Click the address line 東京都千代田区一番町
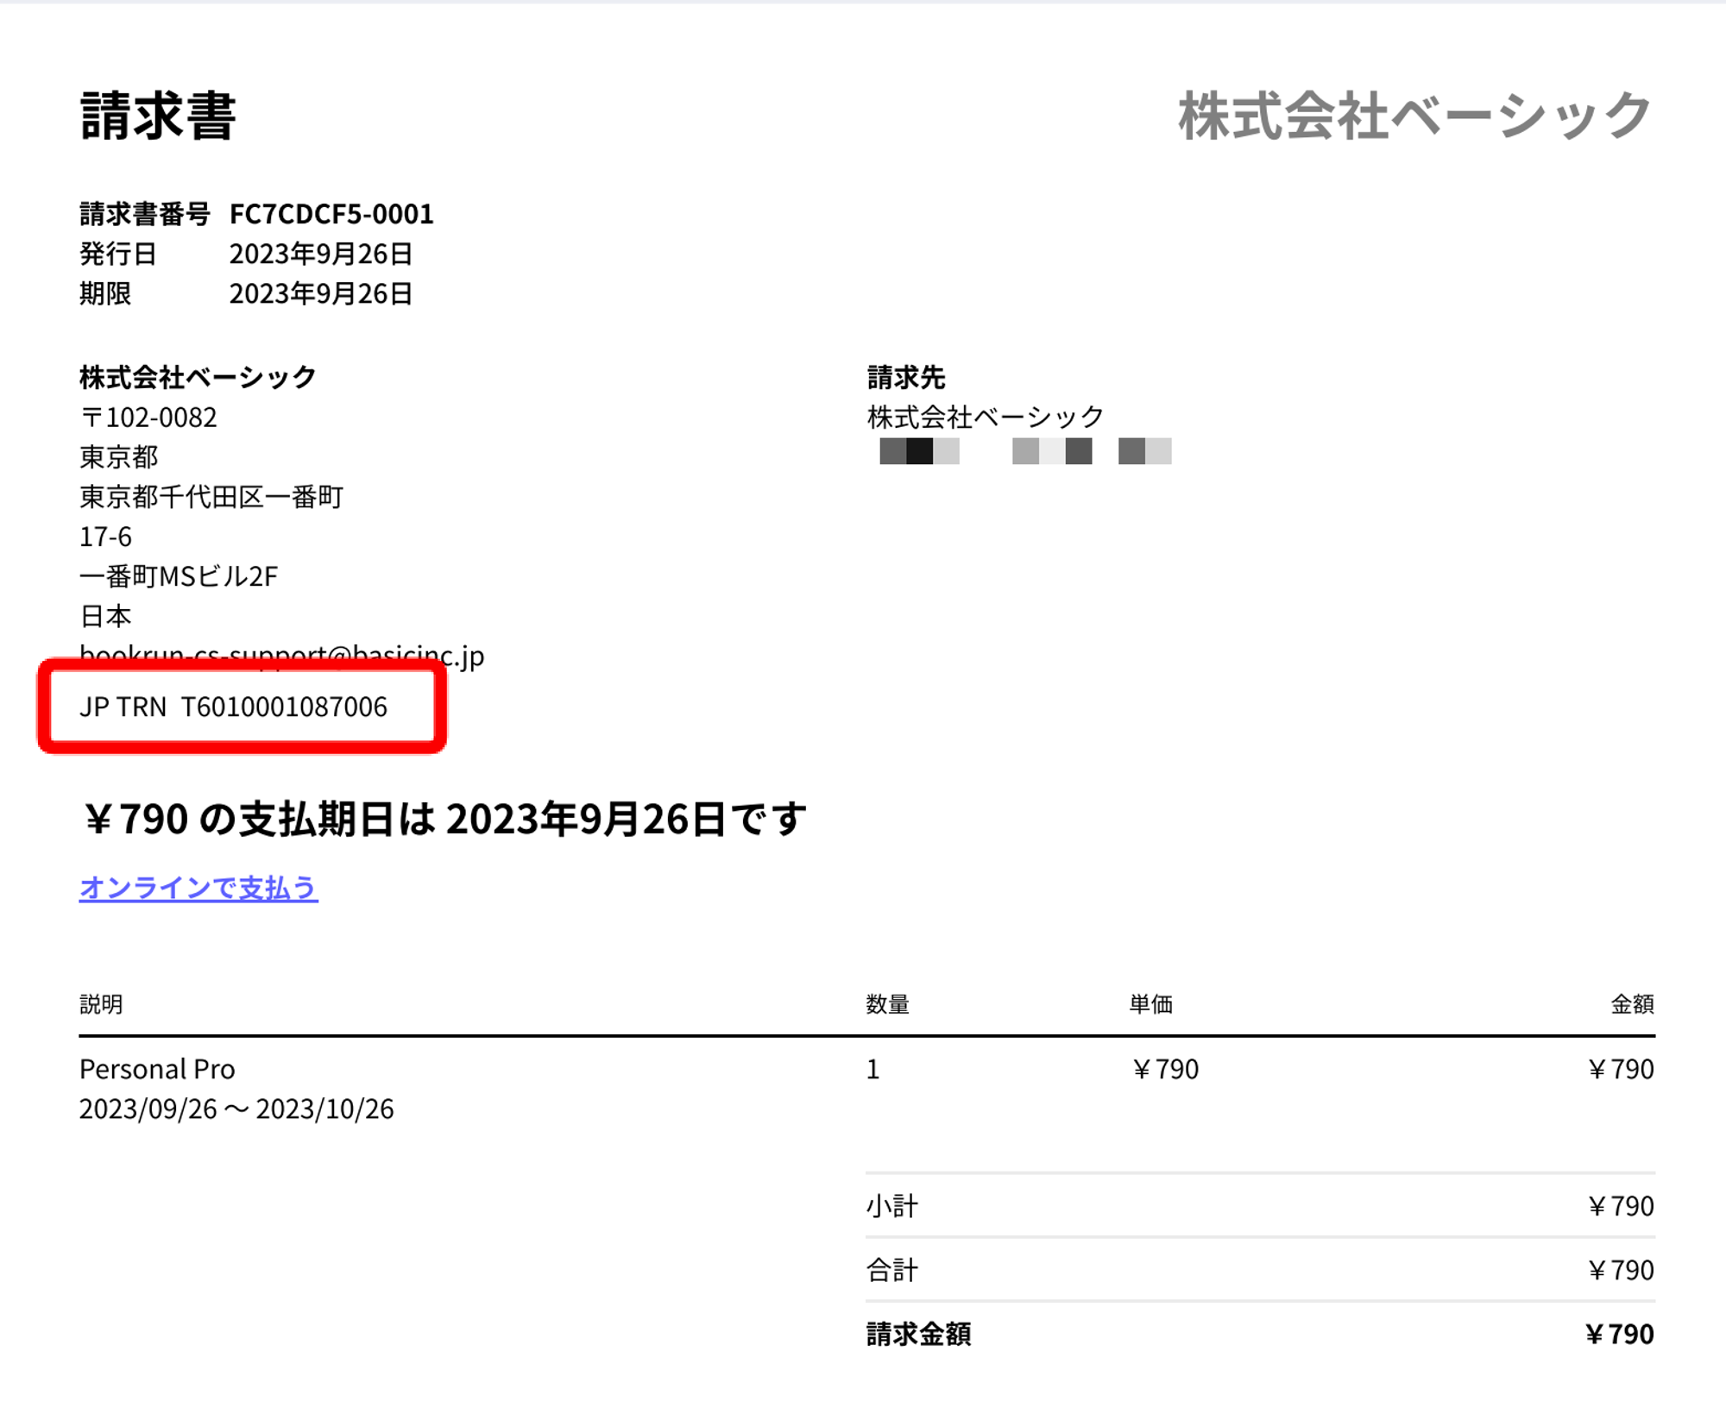 (x=211, y=497)
